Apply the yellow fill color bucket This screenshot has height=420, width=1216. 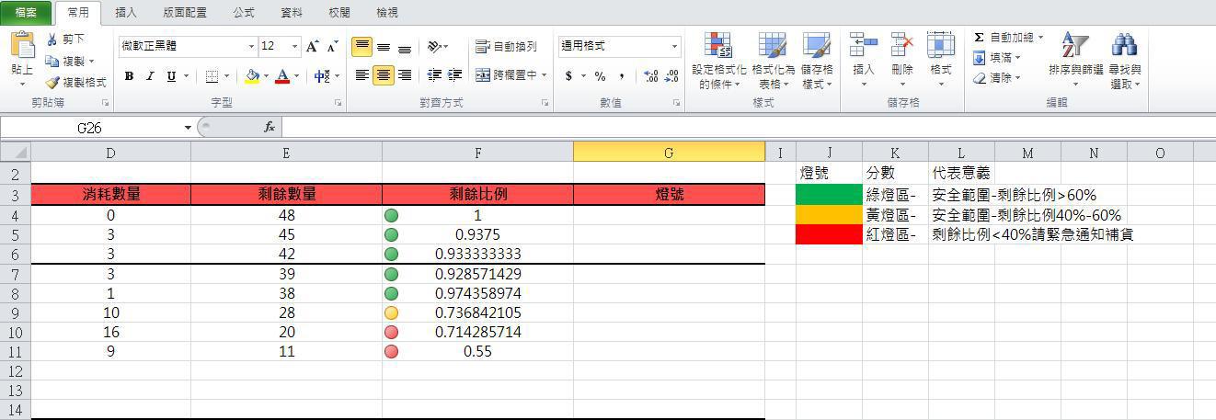click(x=253, y=76)
